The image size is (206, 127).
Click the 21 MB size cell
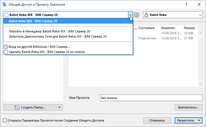pos(189,38)
